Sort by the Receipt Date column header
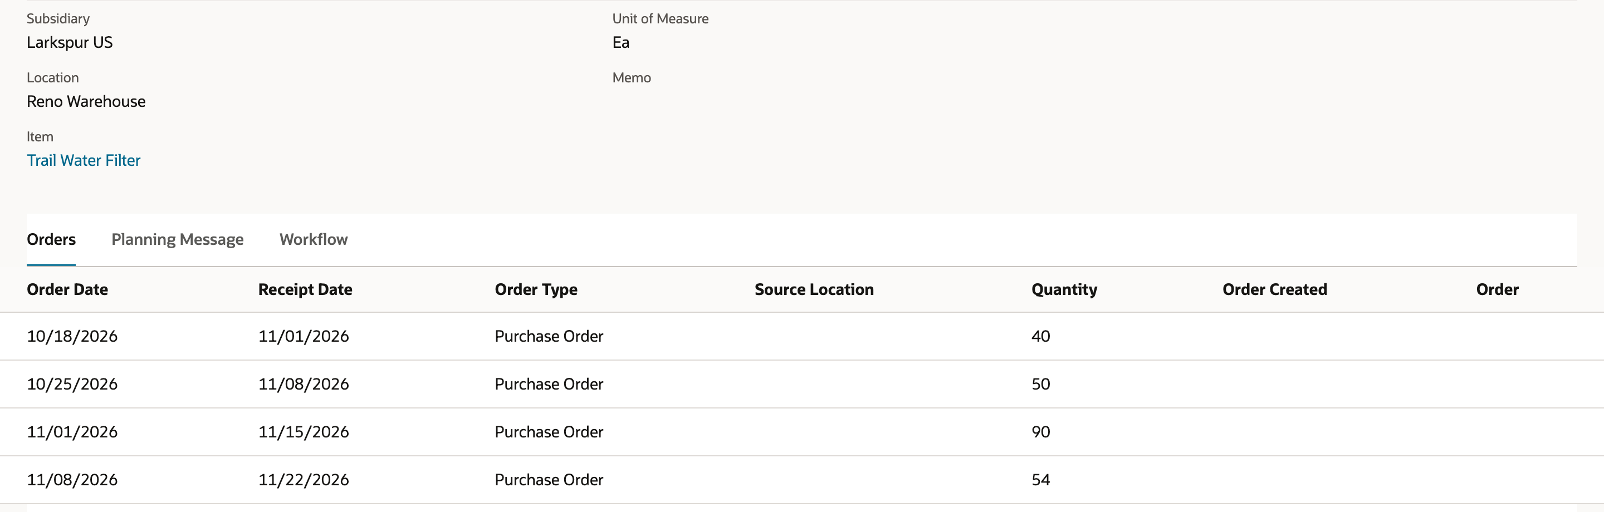The image size is (1604, 512). coord(305,289)
